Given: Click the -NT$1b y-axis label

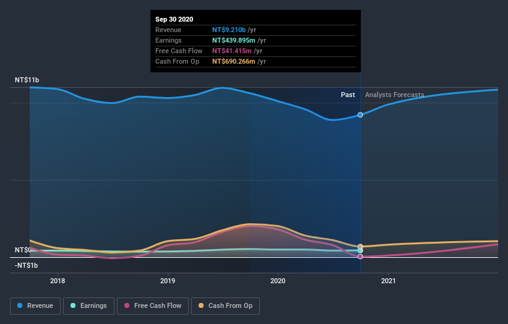Looking at the screenshot, I should click(26, 265).
